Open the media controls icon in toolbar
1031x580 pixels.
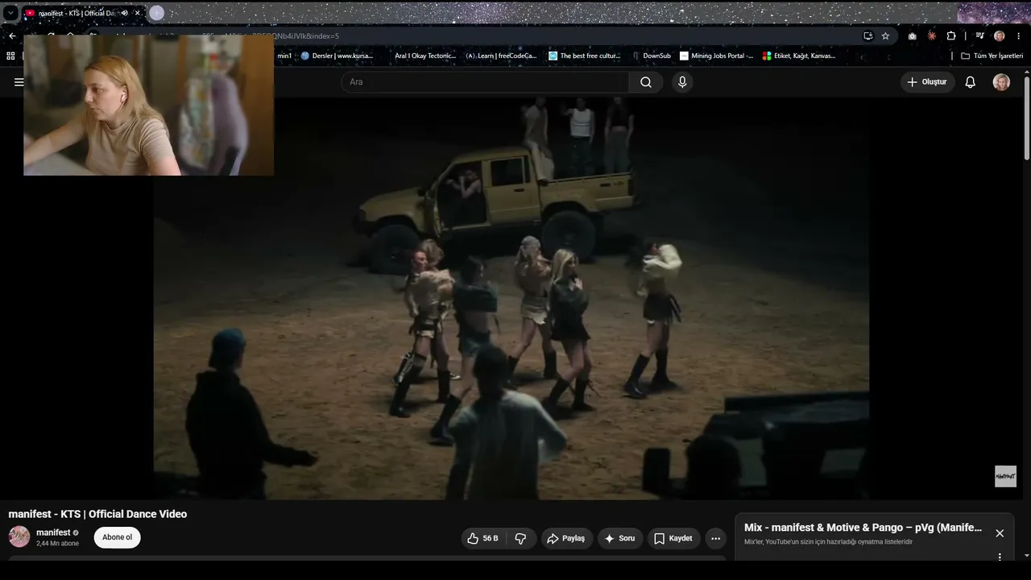coord(979,35)
